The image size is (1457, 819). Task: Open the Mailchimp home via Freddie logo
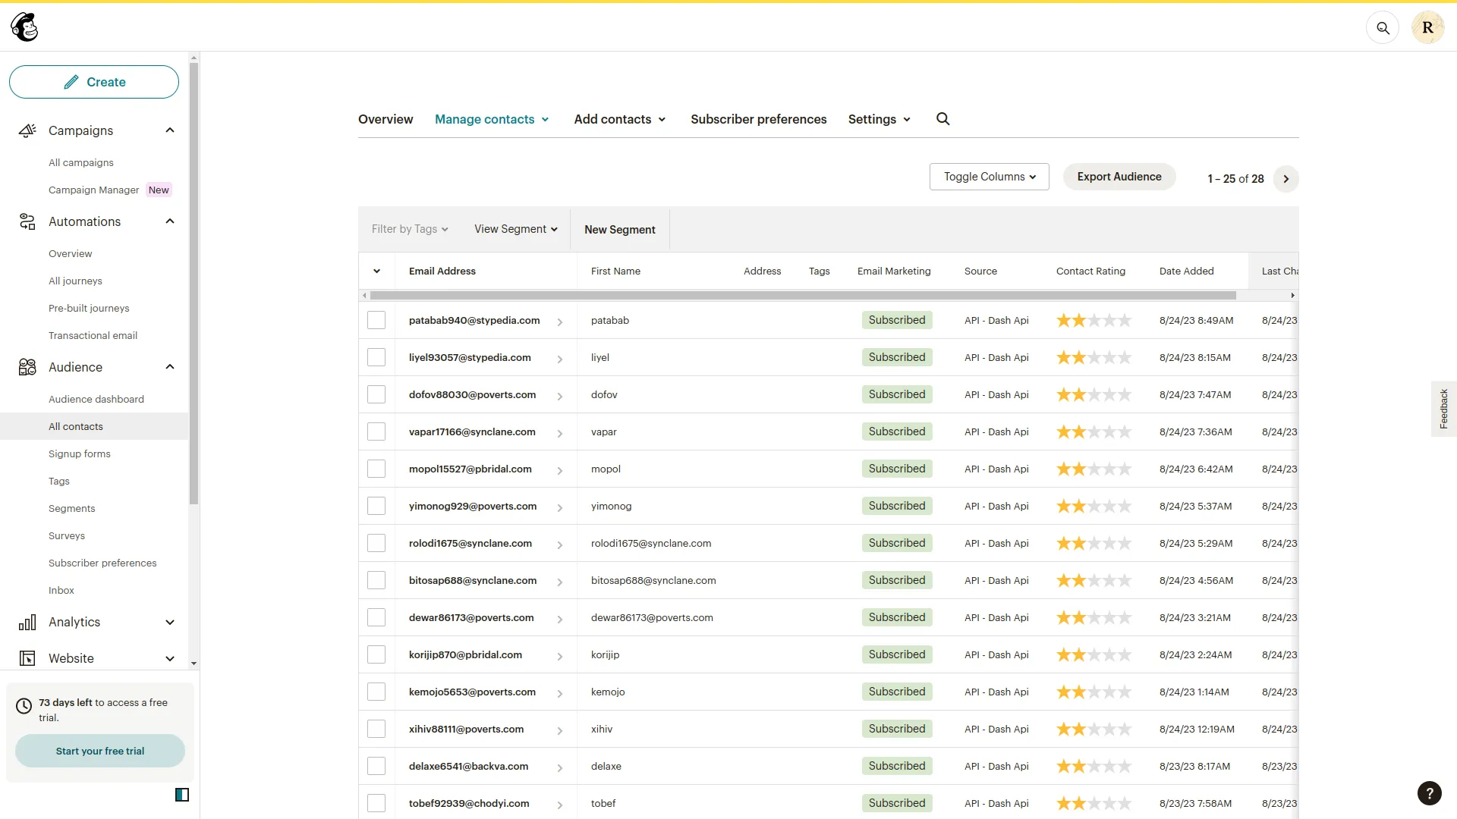click(x=24, y=27)
